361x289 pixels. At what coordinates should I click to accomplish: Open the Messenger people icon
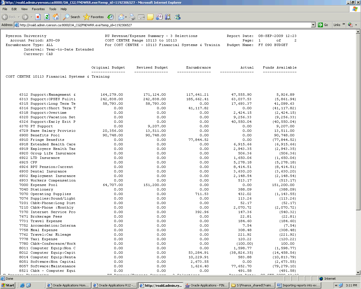click(177, 17)
